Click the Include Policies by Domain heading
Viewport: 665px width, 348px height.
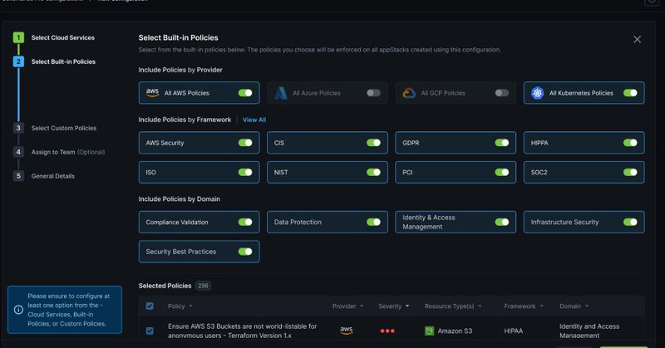click(179, 199)
